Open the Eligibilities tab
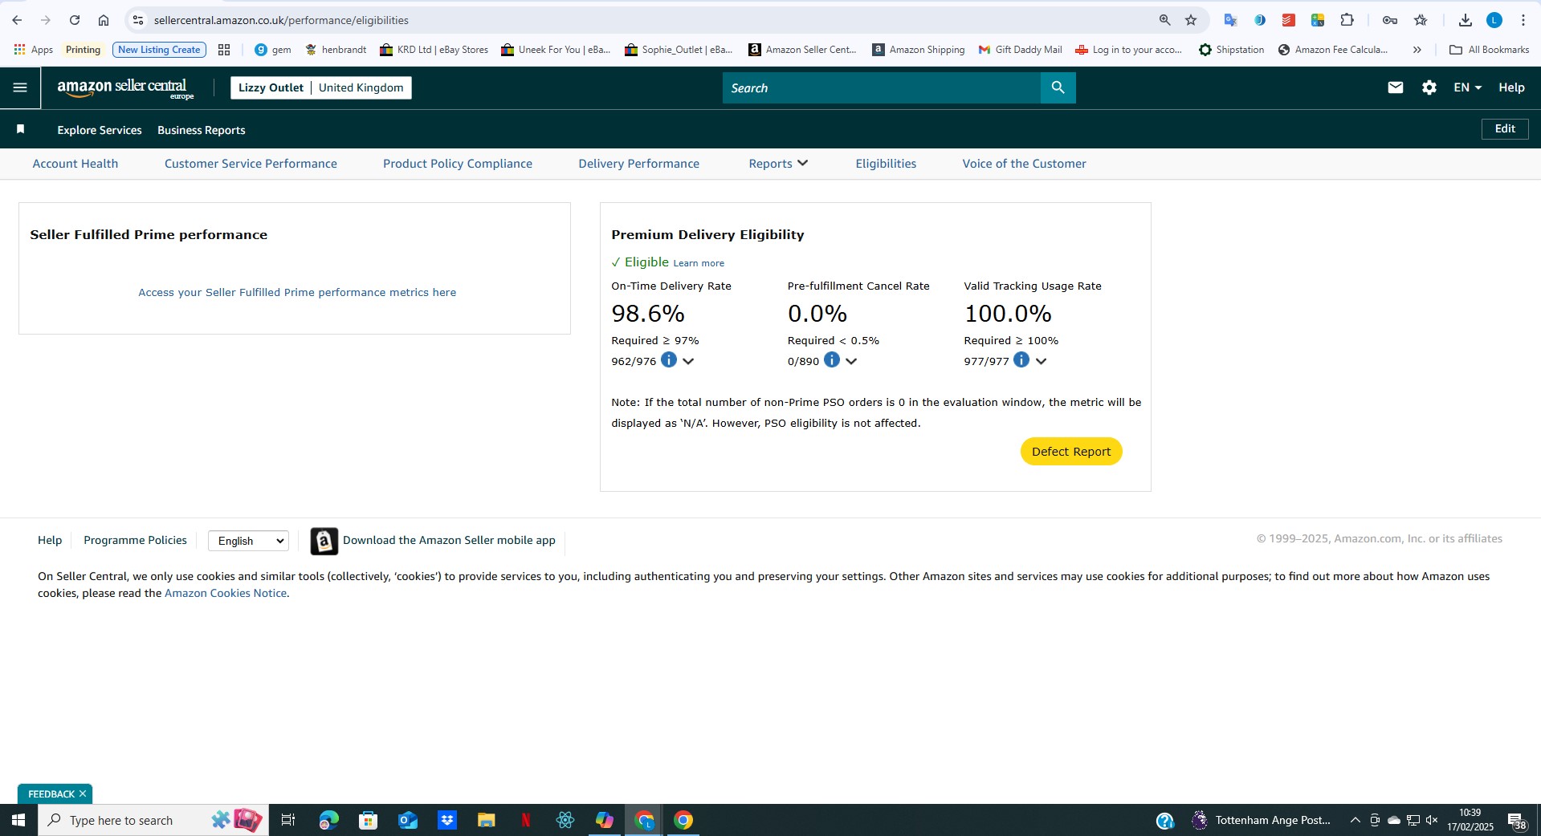The height and width of the screenshot is (836, 1541). click(x=886, y=164)
